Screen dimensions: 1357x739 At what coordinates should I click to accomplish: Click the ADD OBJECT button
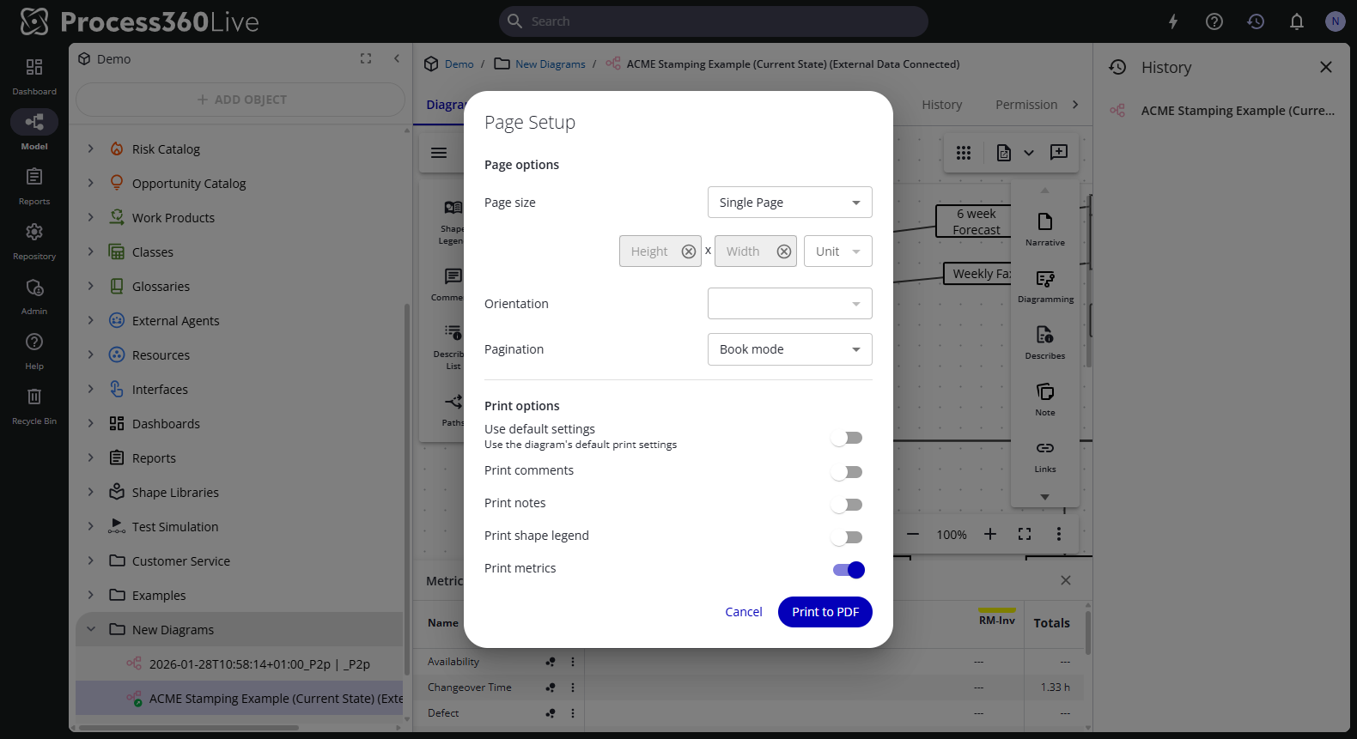(x=240, y=100)
